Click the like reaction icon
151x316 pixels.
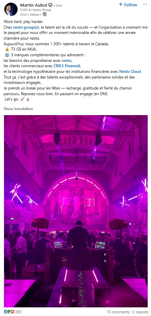click(5, 312)
